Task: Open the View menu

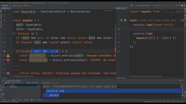Action: coord(11,3)
